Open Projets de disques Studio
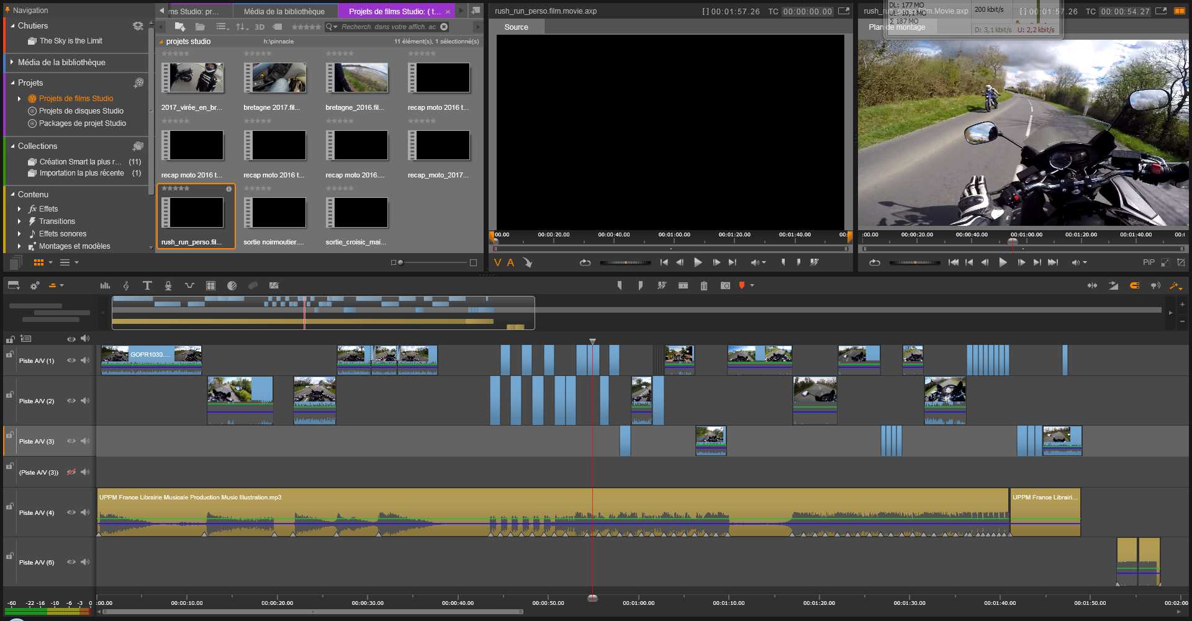Image resolution: width=1192 pixels, height=621 pixels. (x=81, y=111)
